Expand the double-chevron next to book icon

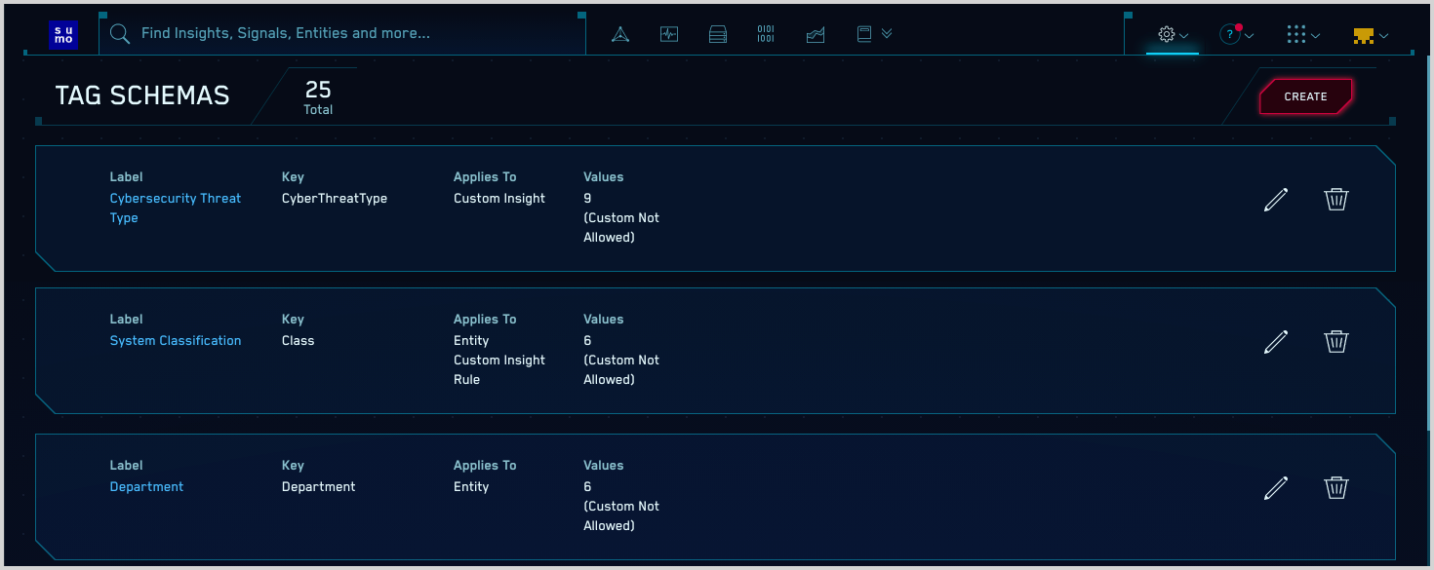click(x=887, y=33)
